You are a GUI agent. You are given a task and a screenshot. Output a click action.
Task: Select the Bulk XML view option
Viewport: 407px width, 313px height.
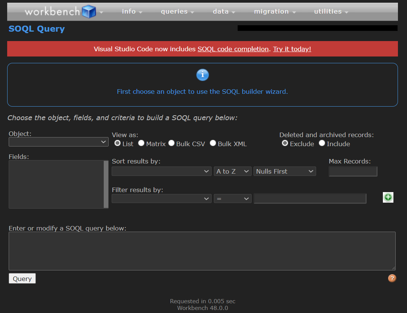point(213,143)
